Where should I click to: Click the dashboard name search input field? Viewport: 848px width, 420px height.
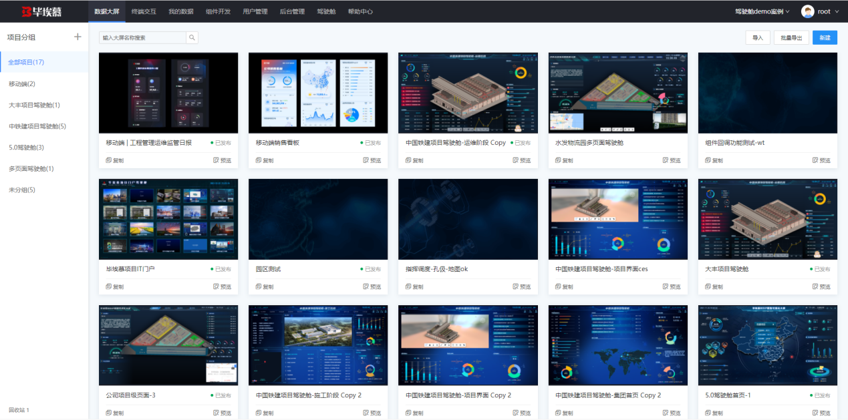(x=142, y=38)
